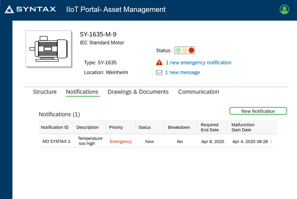Click the Breakdown column header
Image resolution: width=297 pixels, height=199 pixels.
[x=180, y=127]
